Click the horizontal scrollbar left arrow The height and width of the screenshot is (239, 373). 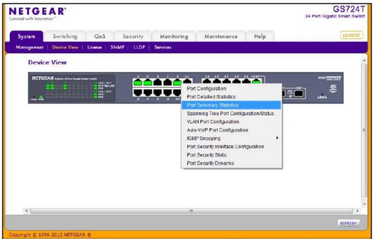[x=27, y=211]
